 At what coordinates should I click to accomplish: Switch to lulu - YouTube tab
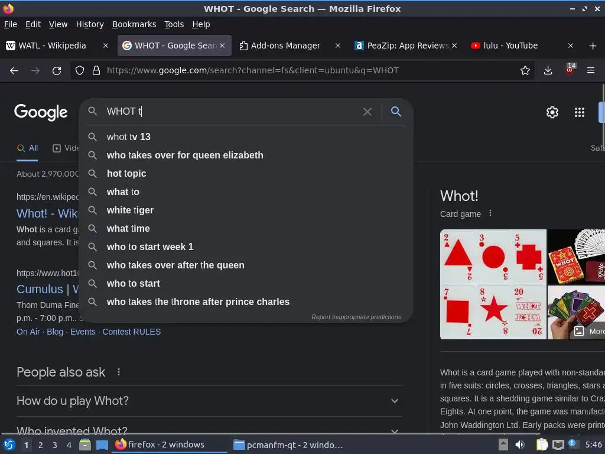coord(511,46)
